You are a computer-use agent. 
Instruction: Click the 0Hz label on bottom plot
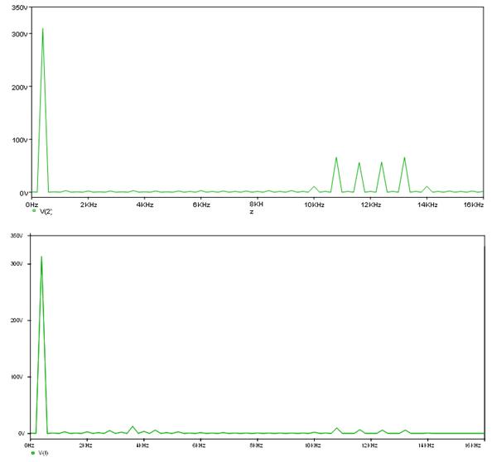coord(30,445)
